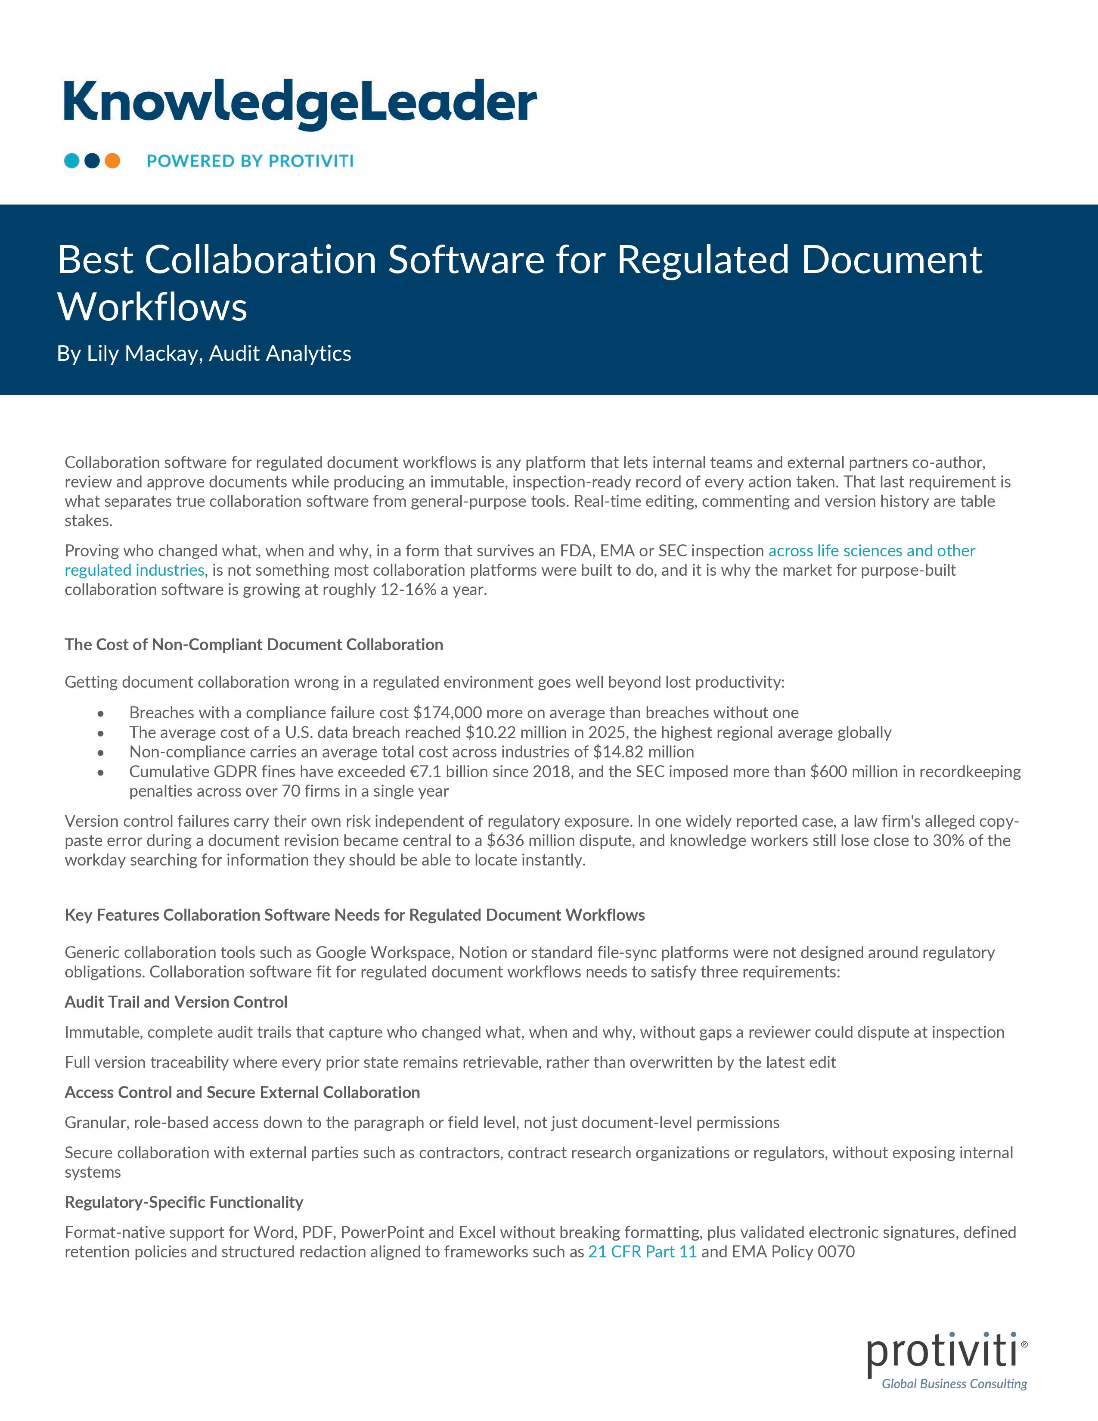
Task: Click 'Global Business Consulting' tagline
Action: 954,1383
